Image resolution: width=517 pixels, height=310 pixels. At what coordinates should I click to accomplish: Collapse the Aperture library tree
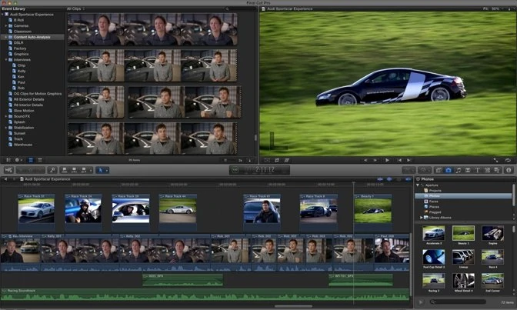418,185
